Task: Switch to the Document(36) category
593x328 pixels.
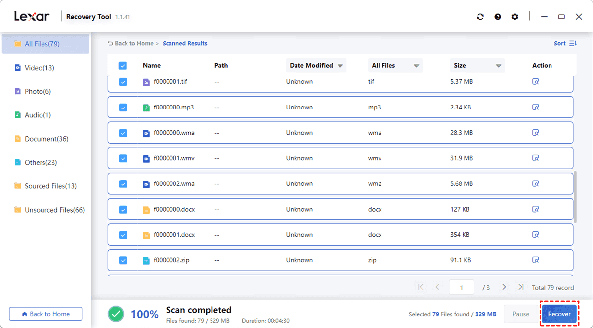Action: tap(46, 139)
